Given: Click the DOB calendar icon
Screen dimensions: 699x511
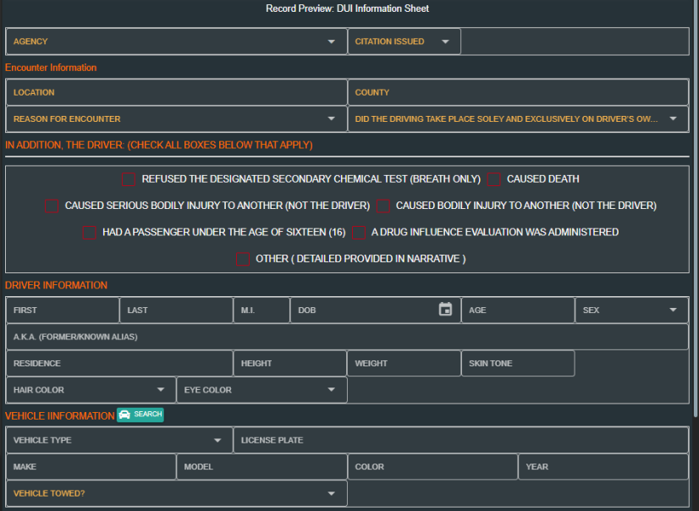Looking at the screenshot, I should click(445, 310).
